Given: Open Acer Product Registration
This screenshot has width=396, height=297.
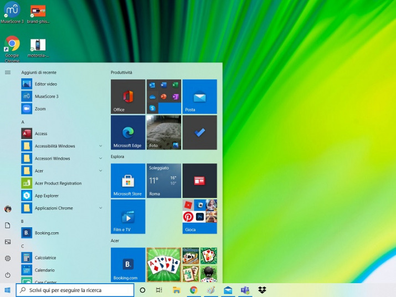Looking at the screenshot, I should point(62,183).
